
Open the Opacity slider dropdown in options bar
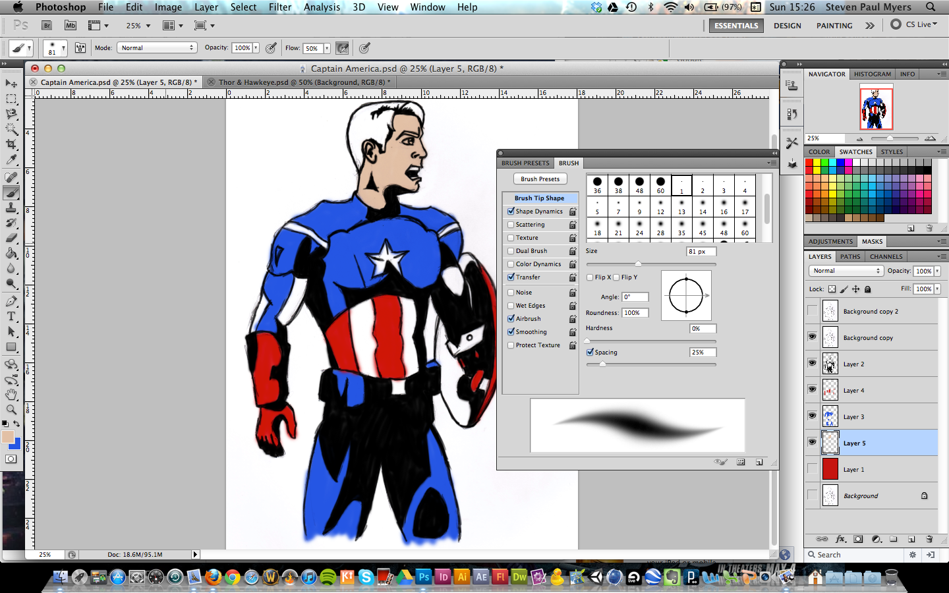click(256, 48)
